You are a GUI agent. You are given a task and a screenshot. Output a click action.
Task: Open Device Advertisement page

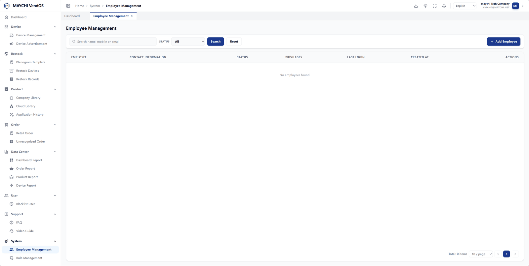(30, 44)
